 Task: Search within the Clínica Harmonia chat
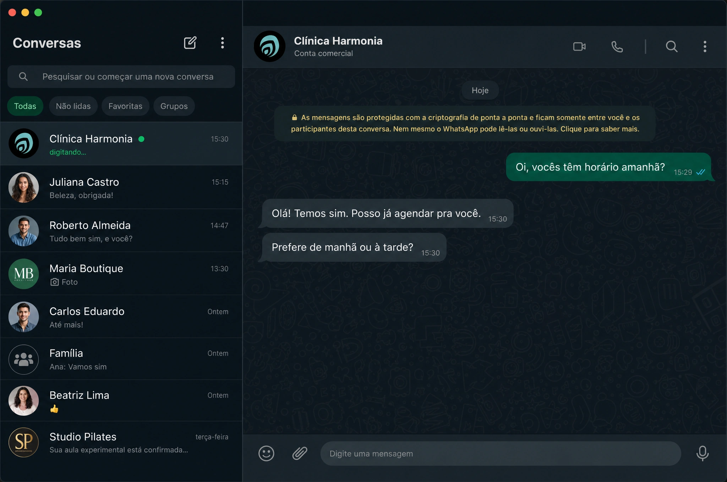click(671, 46)
